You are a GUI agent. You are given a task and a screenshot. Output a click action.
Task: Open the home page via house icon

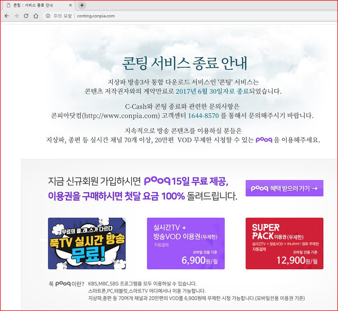point(36,16)
